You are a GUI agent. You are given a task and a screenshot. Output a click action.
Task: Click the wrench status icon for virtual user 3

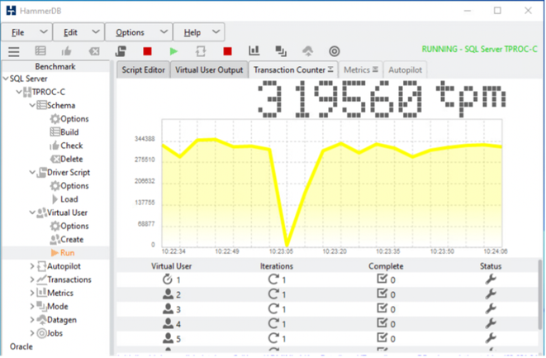[x=491, y=309]
